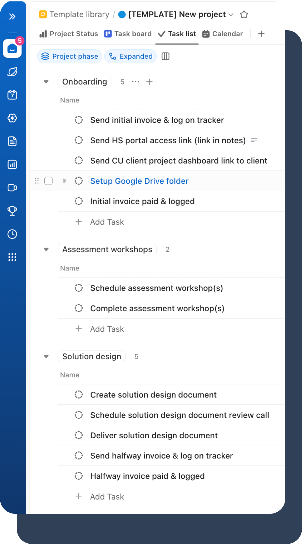This screenshot has width=302, height=544.
Task: Open the dashboards chart icon in sidebar
Action: pos(12,164)
